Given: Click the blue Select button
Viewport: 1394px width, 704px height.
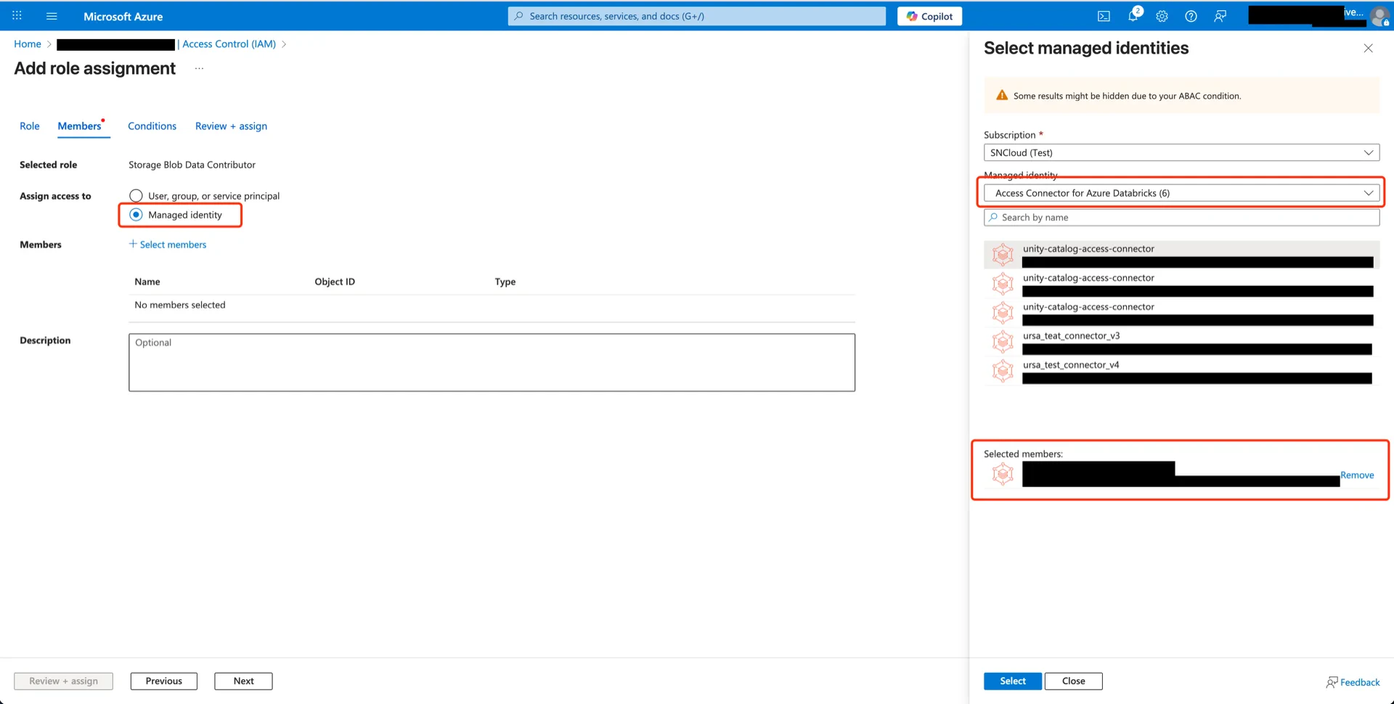Looking at the screenshot, I should (x=1012, y=681).
